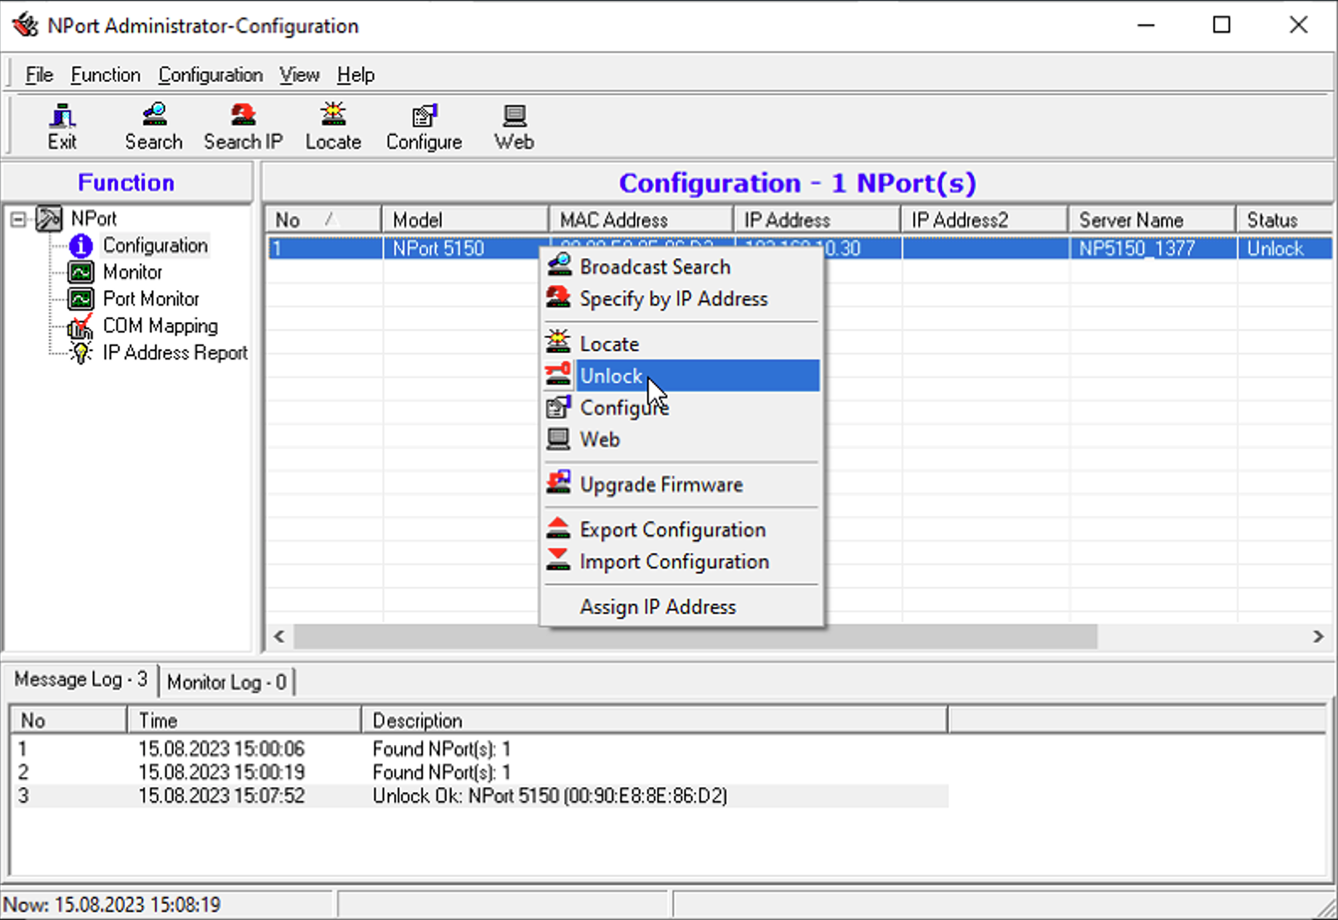
Task: Click the horizontal scrollbar right arrow
Action: pos(1318,637)
